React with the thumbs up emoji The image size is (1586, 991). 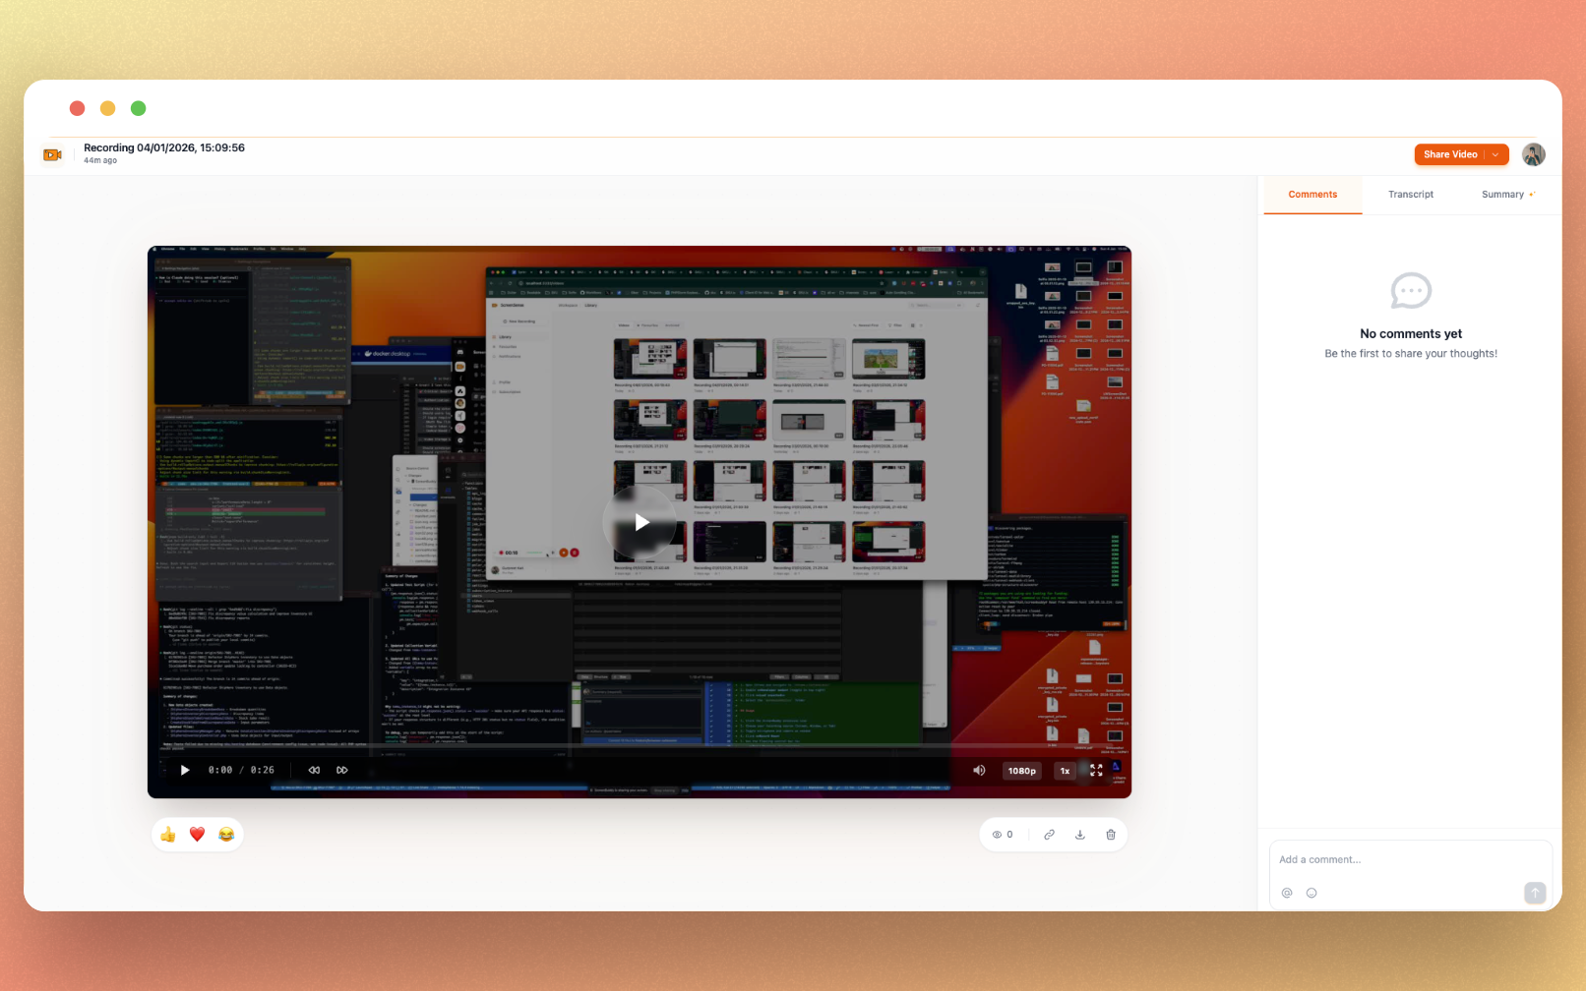167,834
